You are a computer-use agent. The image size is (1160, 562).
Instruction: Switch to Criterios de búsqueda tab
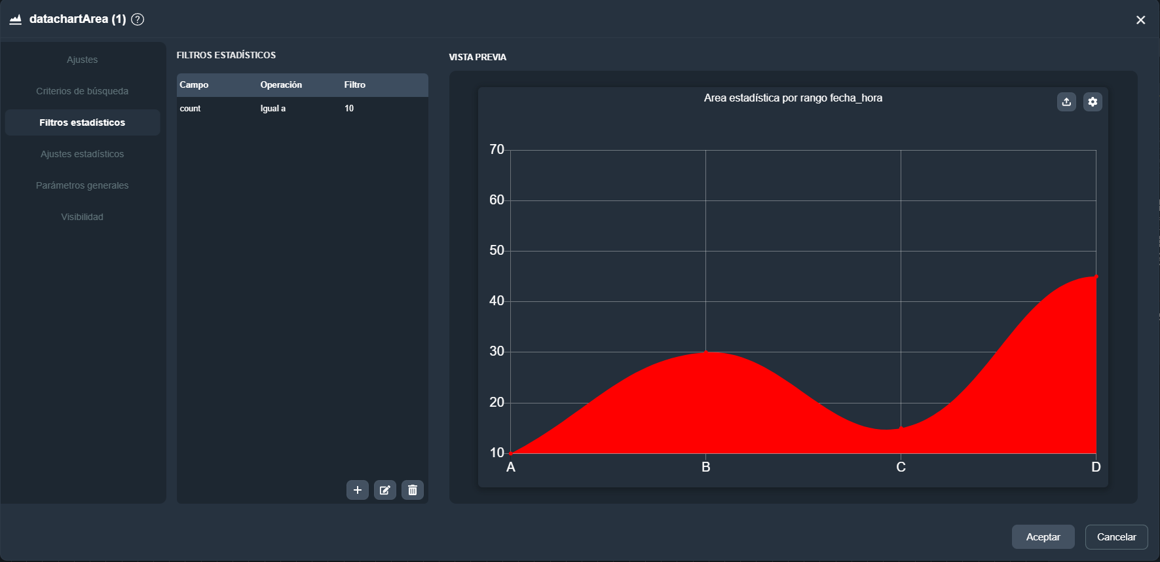pos(83,91)
